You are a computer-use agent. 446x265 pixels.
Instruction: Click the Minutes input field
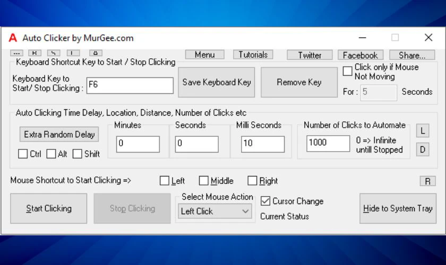click(x=138, y=144)
